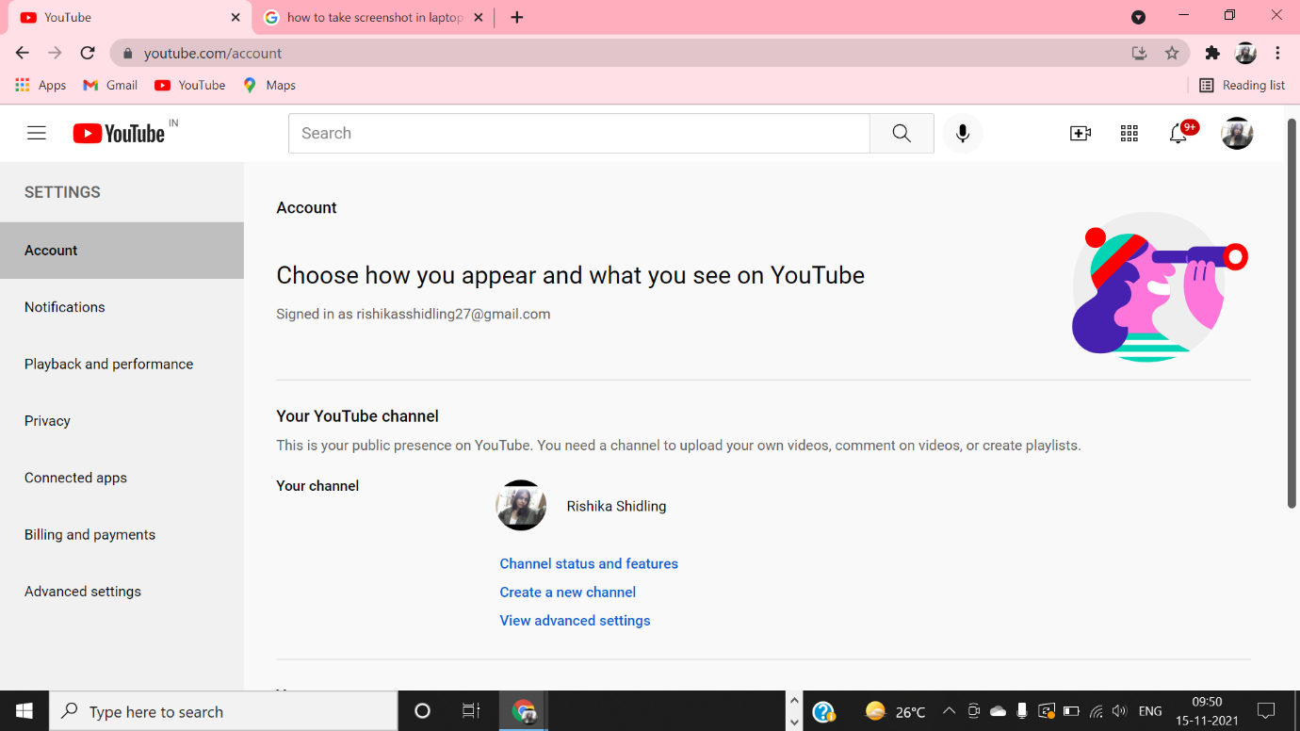Click the page vertical scrollbar
This screenshot has width=1300, height=731.
coord(1292,314)
